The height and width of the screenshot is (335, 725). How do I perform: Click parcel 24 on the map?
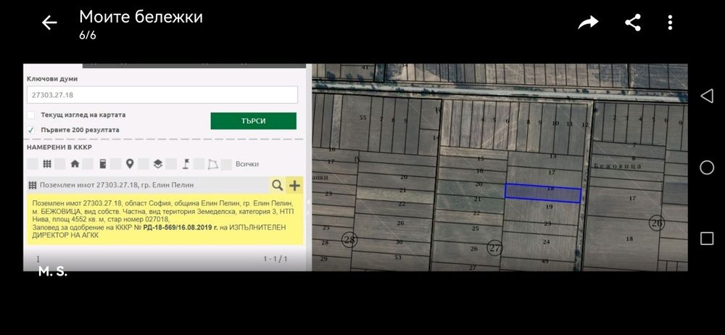click(x=546, y=241)
